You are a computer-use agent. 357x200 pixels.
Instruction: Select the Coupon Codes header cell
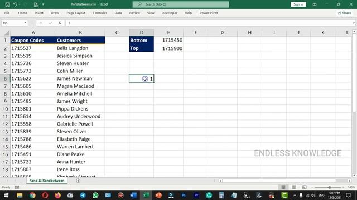pos(33,41)
